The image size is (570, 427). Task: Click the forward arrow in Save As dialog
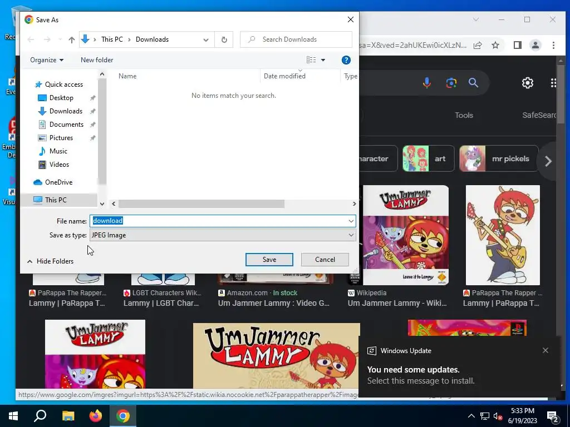[47, 39]
